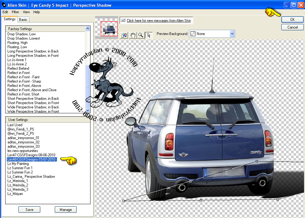Select the Hand pan tool
Viewport: 305px width, 218px height.
click(133, 35)
